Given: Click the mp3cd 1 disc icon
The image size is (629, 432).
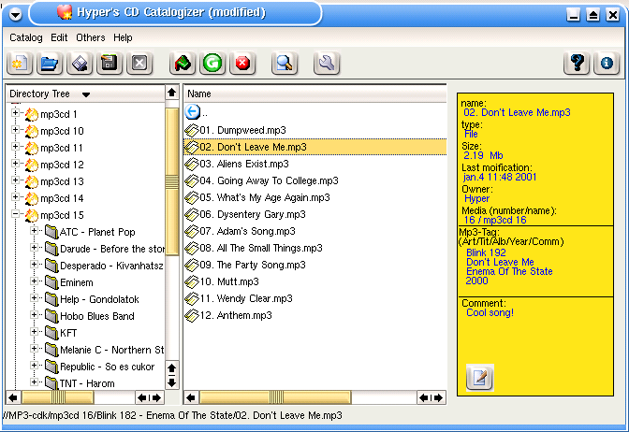Looking at the screenshot, I should pyautogui.click(x=31, y=114).
